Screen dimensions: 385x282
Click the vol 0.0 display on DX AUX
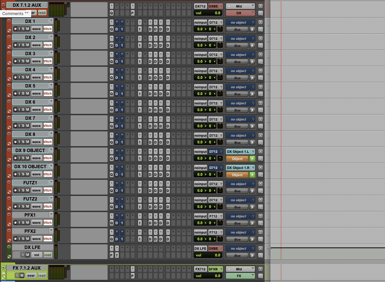pyautogui.click(x=208, y=13)
